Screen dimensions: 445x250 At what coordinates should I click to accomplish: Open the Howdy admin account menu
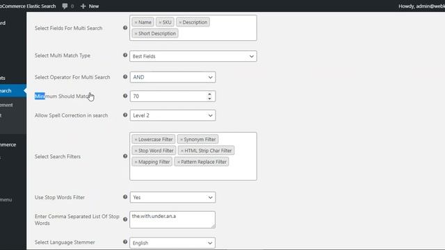[421, 6]
